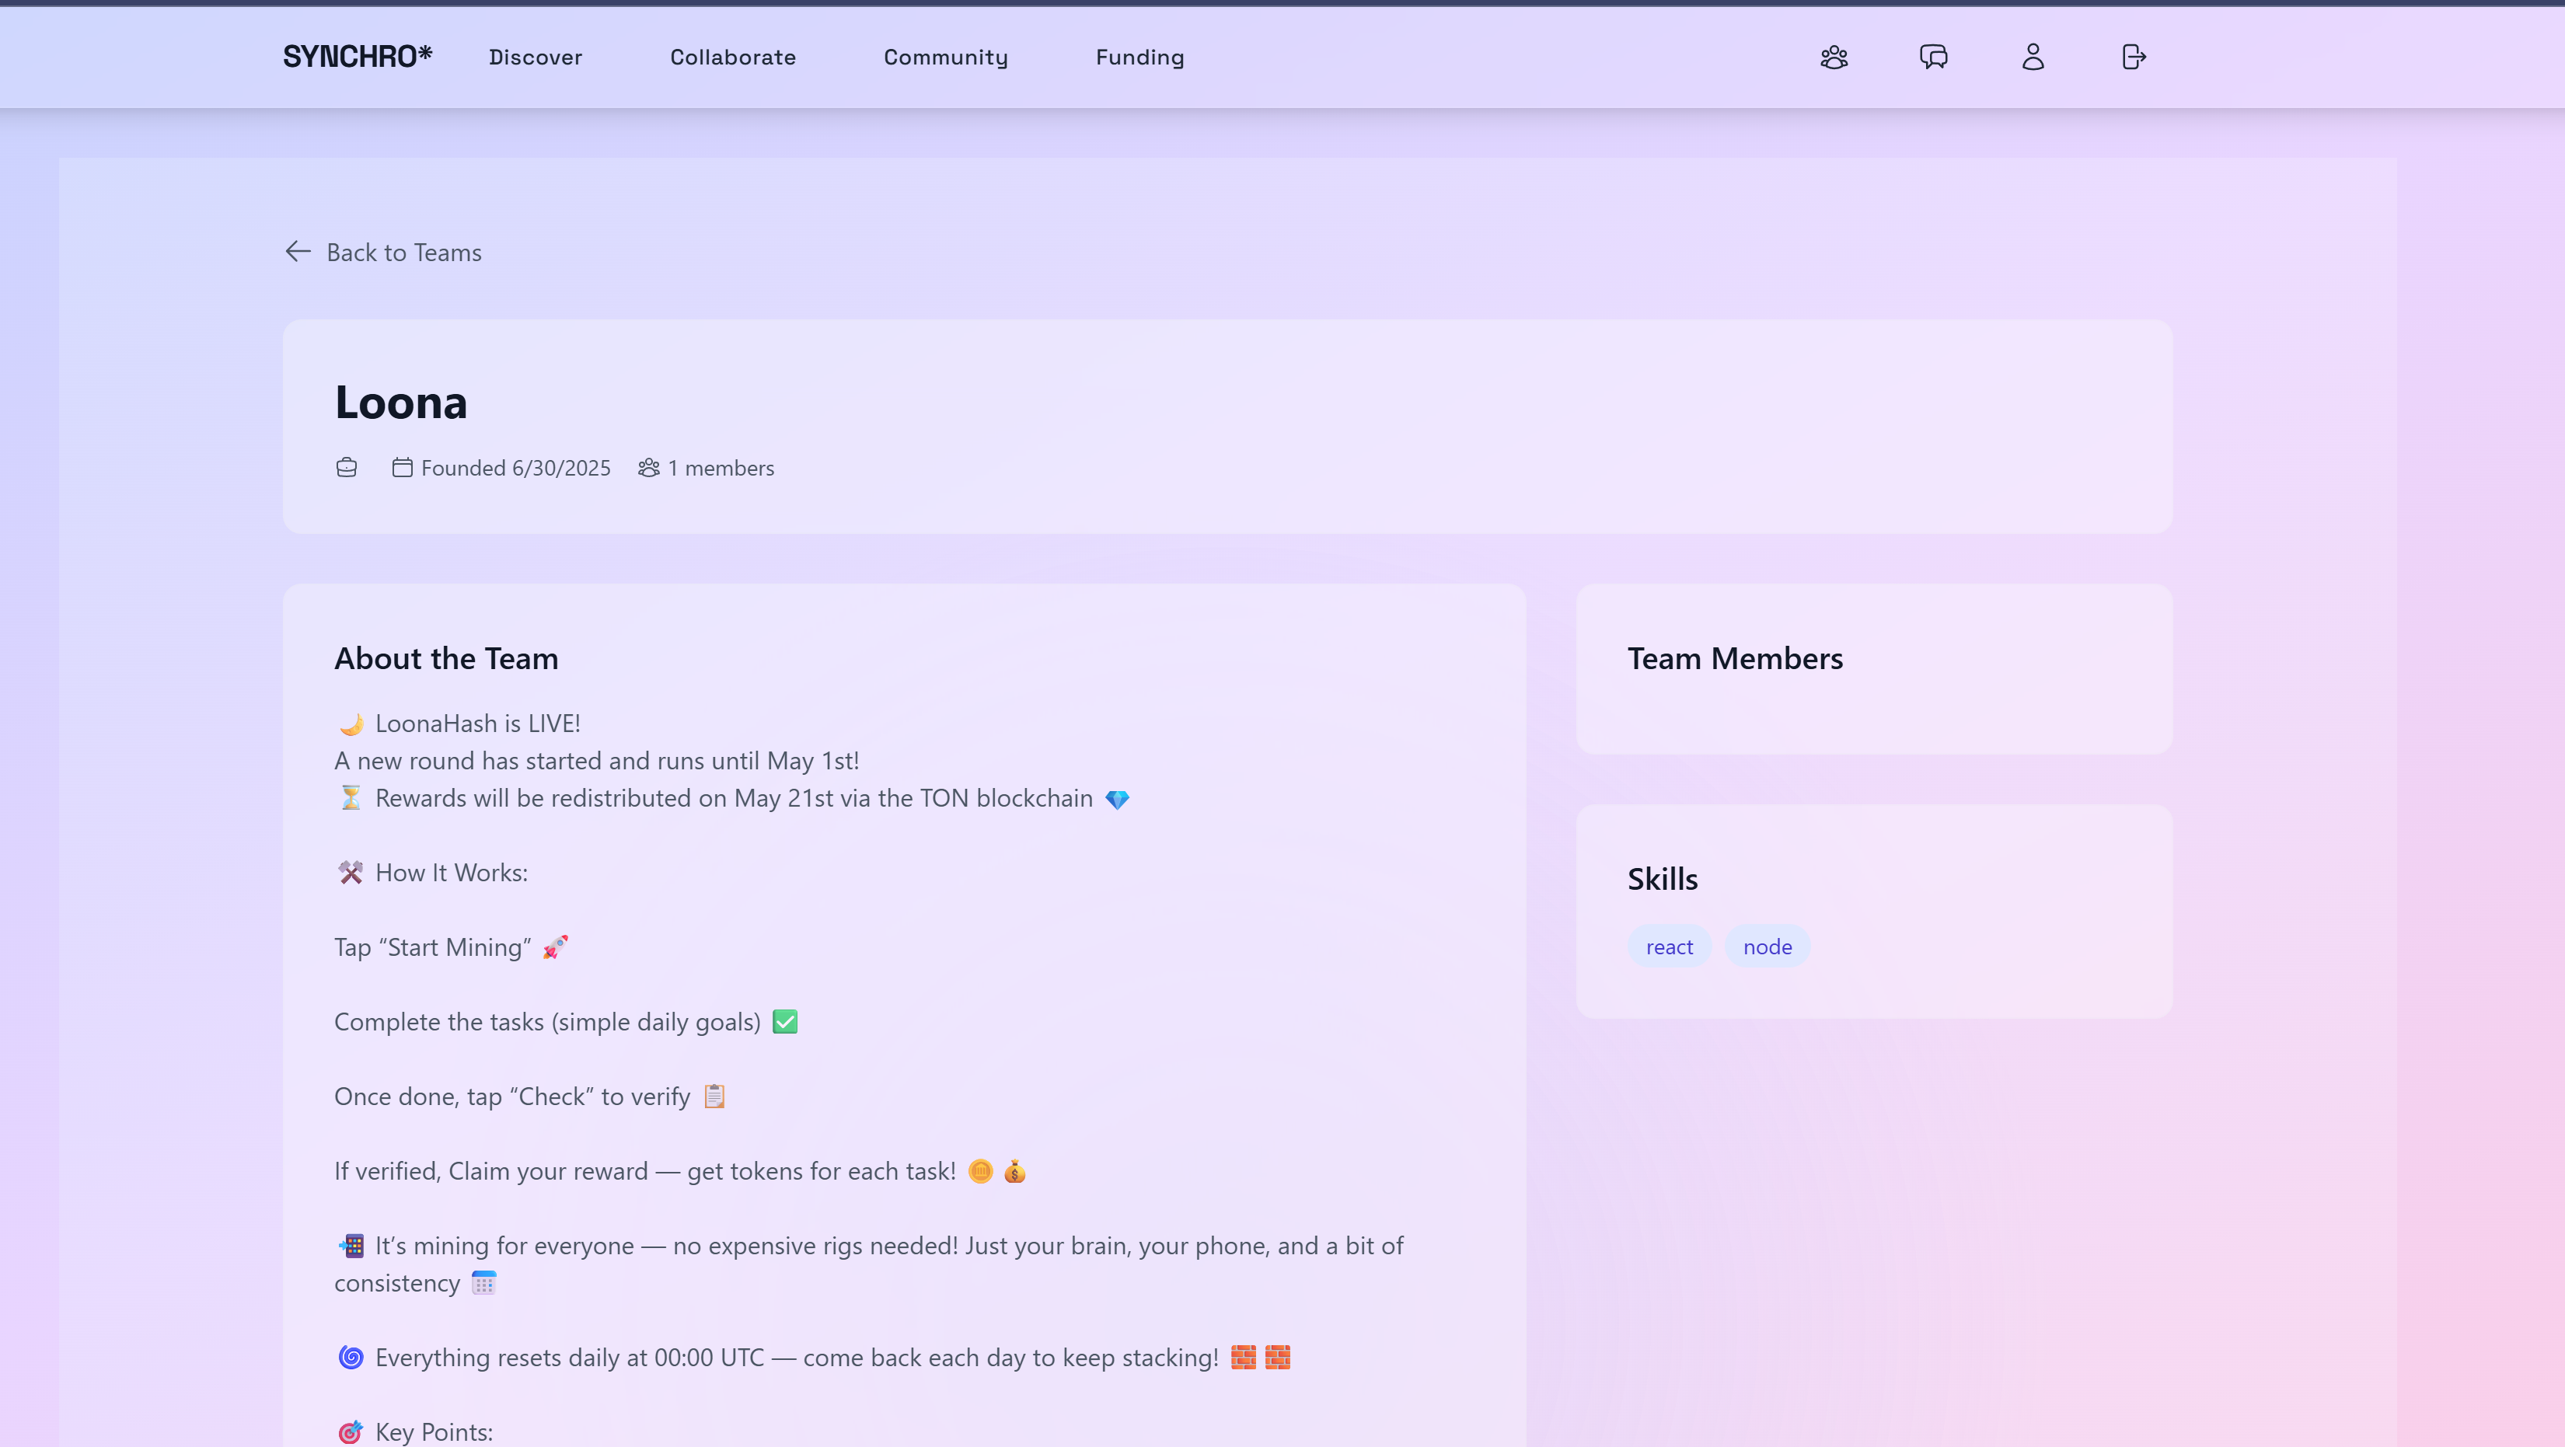Viewport: 2565px width, 1447px height.
Task: Open the Collaborate menu
Action: pos(733,58)
